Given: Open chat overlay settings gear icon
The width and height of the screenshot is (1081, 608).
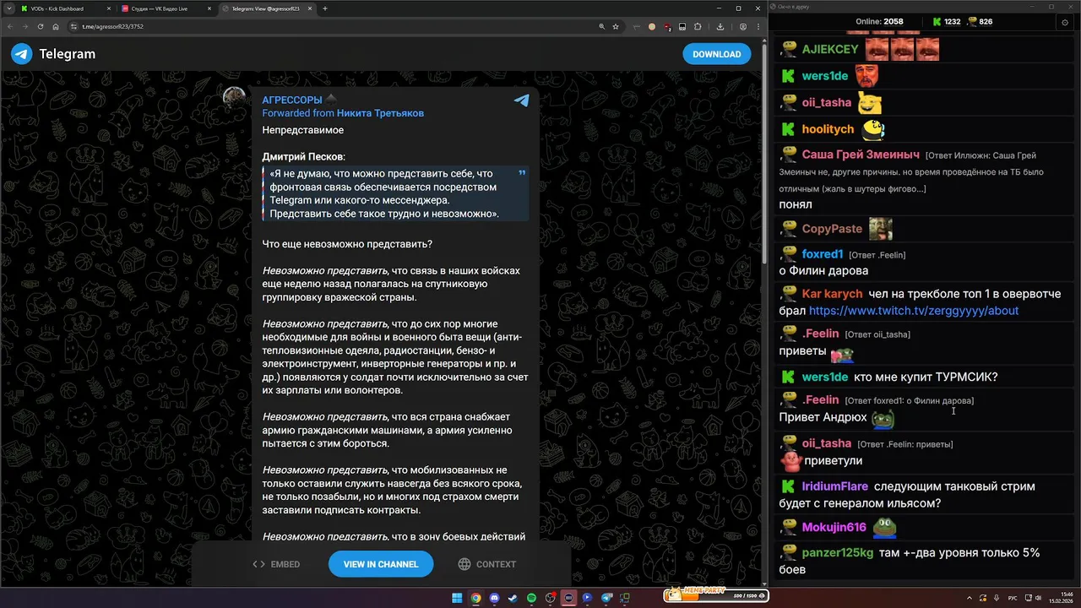Looking at the screenshot, I should [x=1064, y=22].
